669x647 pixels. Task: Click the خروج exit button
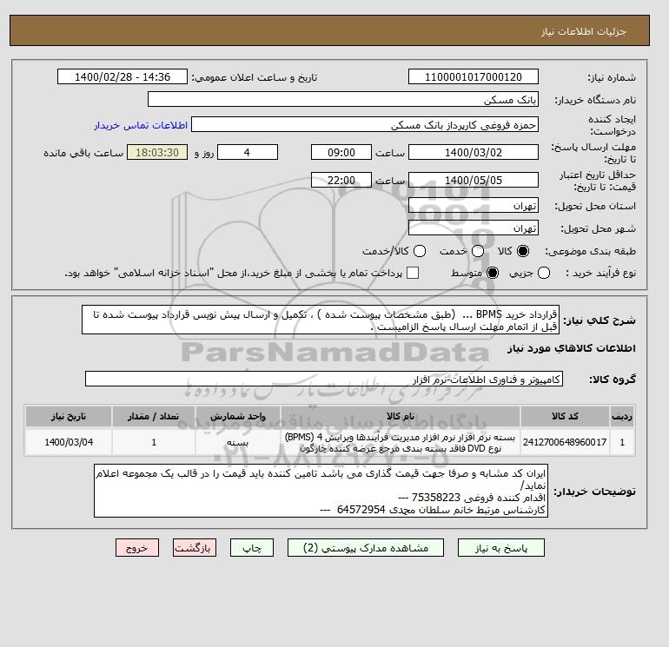pyautogui.click(x=137, y=548)
